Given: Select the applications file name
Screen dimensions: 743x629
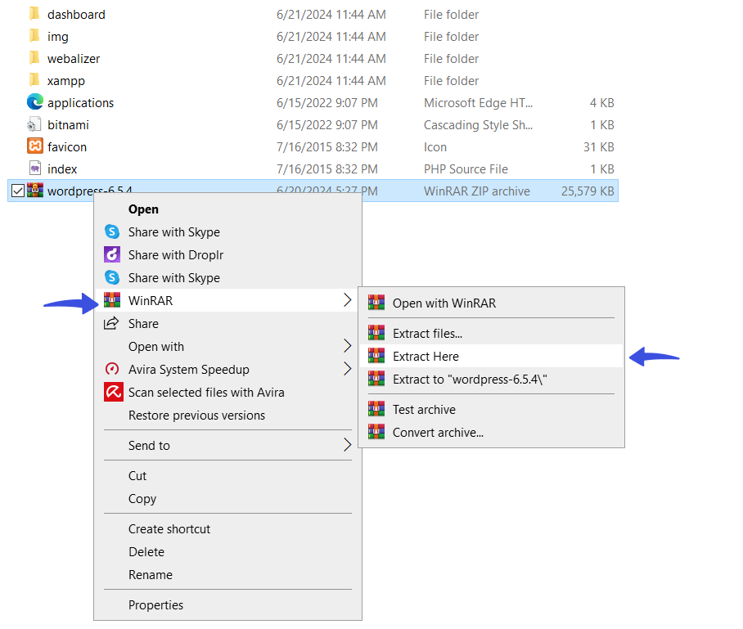Looking at the screenshot, I should pyautogui.click(x=80, y=103).
